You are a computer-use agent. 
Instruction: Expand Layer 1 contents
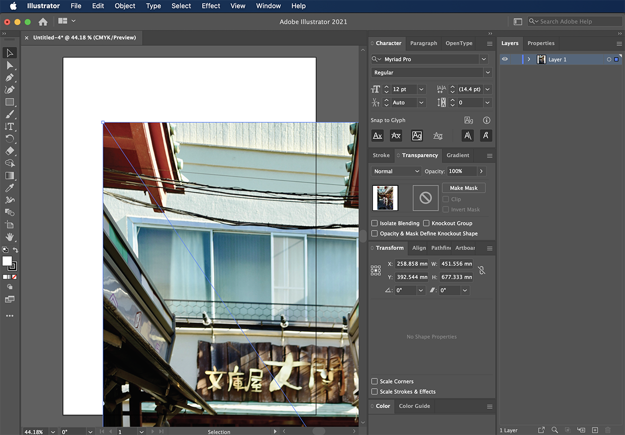(529, 59)
